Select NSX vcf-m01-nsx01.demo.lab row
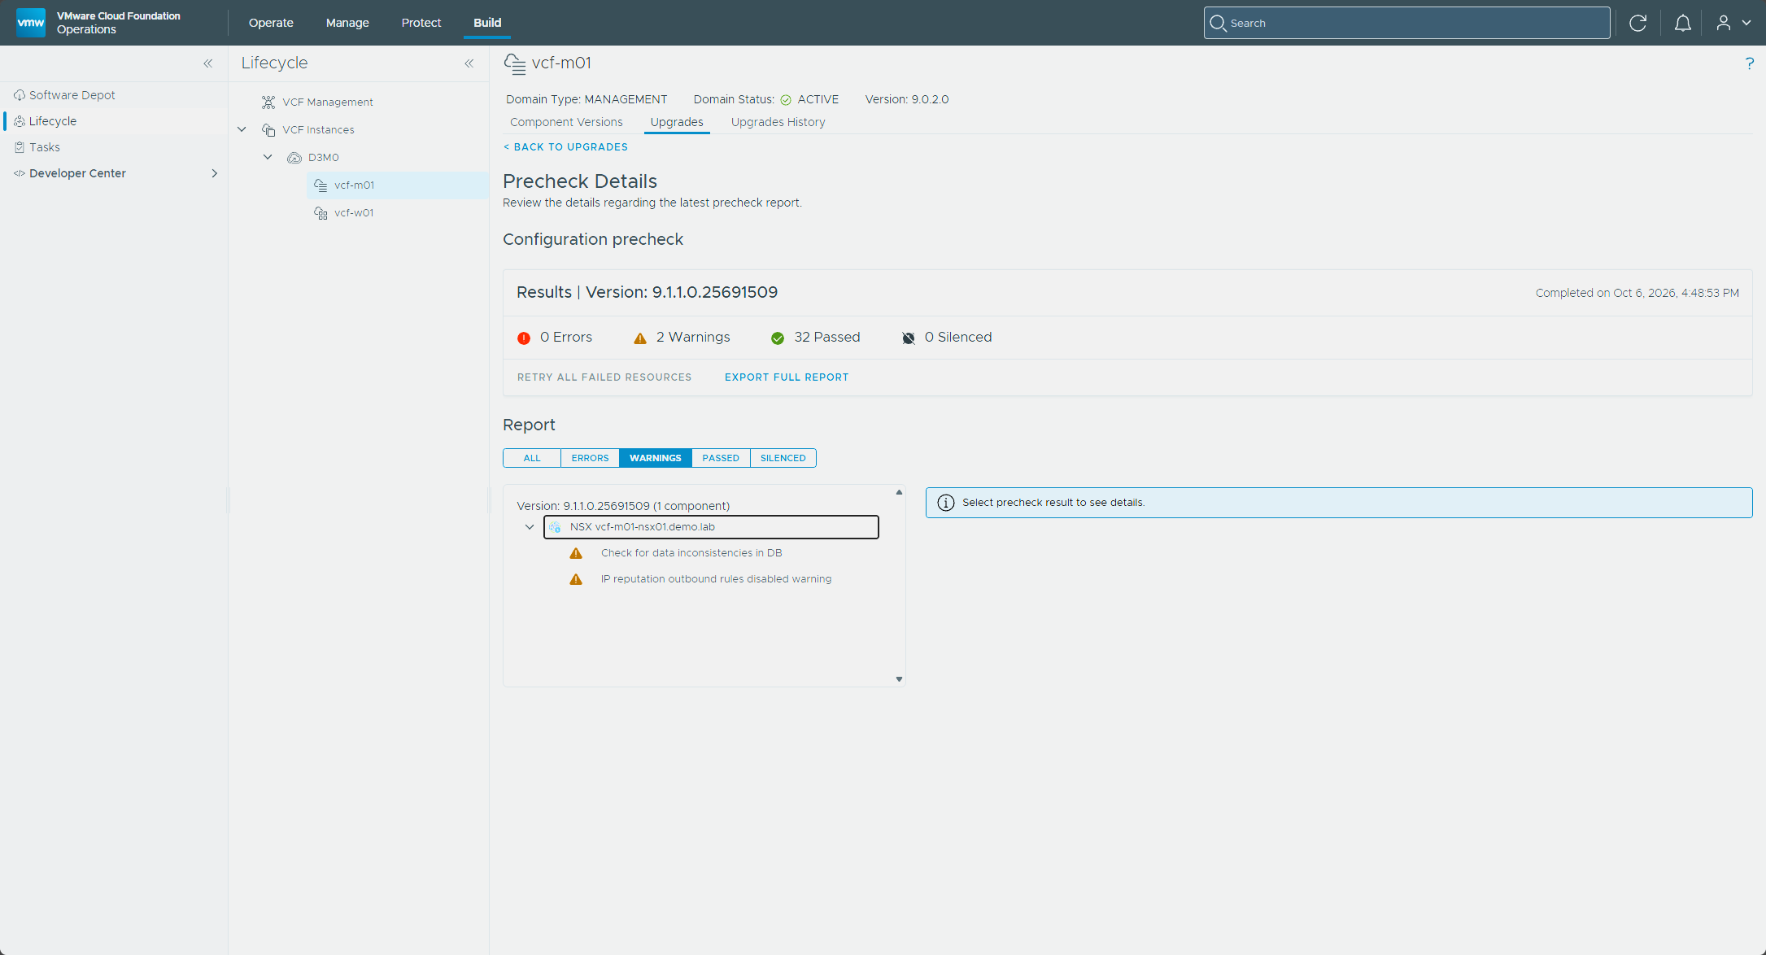Viewport: 1766px width, 955px height. (x=711, y=527)
